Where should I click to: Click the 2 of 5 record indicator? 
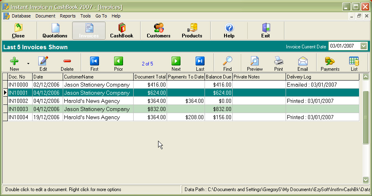147,64
